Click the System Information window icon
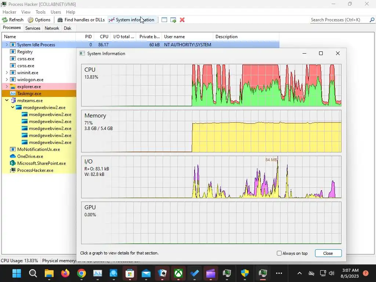This screenshot has height=282, width=376. [x=82, y=53]
